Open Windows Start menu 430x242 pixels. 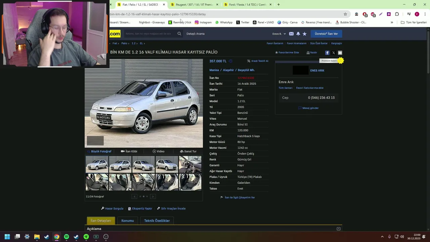click(x=7, y=237)
